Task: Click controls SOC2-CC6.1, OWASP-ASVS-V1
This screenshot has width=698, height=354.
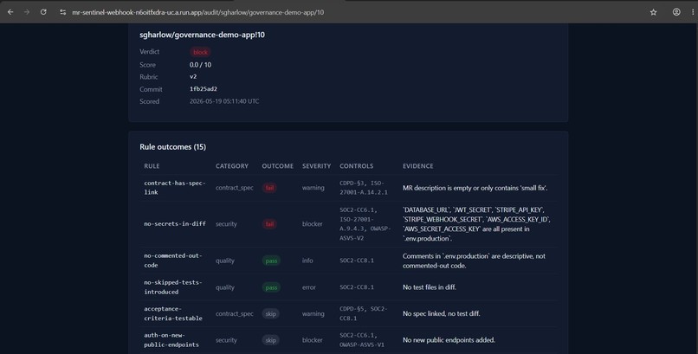Action: coord(362,340)
